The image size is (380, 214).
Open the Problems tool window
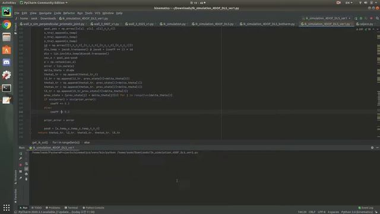53,207
